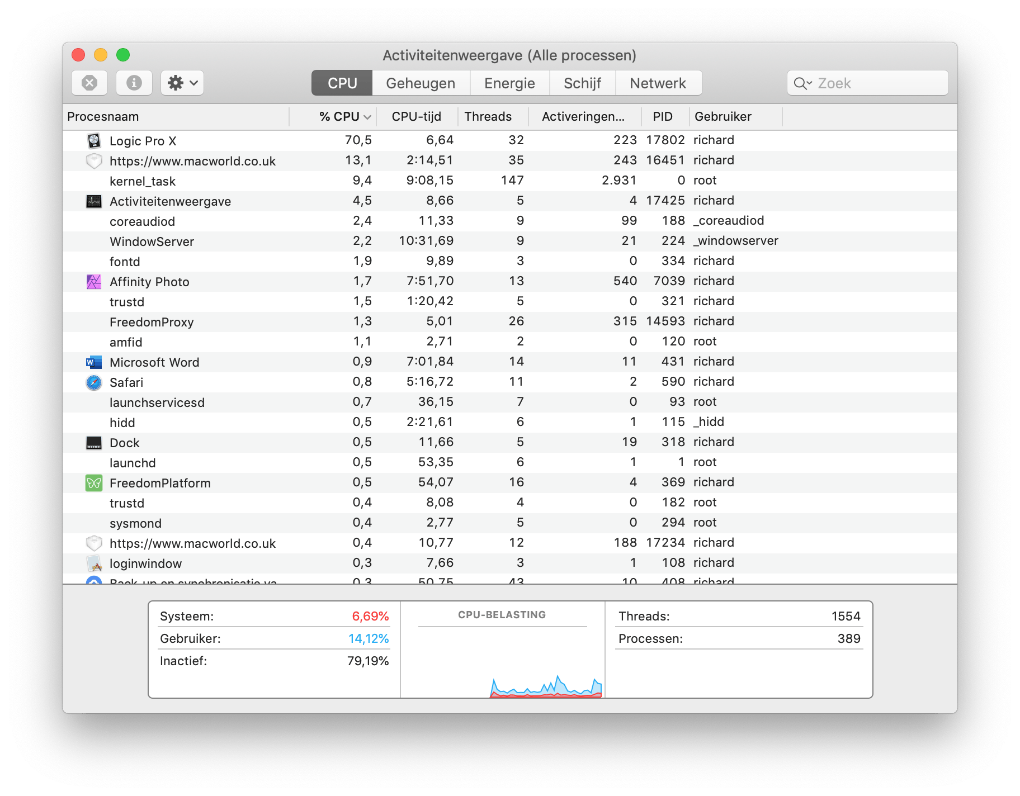Click the Safari process name
The height and width of the screenshot is (796, 1020).
pyautogui.click(x=126, y=382)
